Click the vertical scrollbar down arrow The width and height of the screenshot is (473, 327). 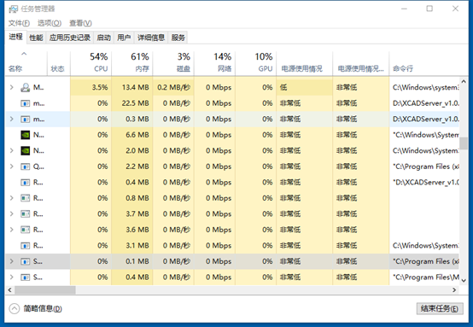(x=464, y=281)
